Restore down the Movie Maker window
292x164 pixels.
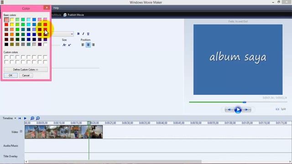coord(279,2)
